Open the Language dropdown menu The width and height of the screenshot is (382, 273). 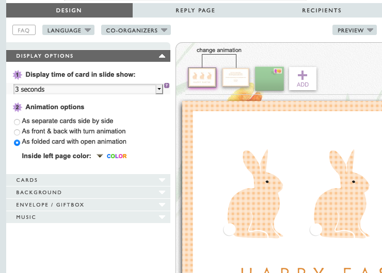[69, 30]
